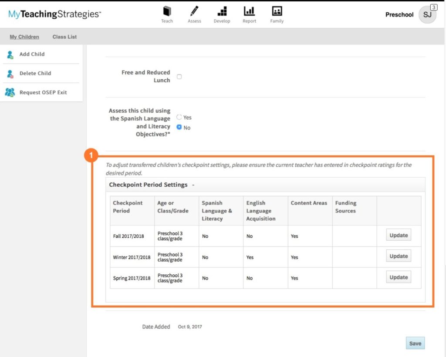The image size is (446, 357).
Task: Collapse the Checkpoint Period Settings section
Action: pyautogui.click(x=193, y=185)
